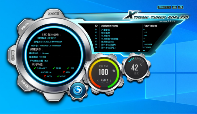The height and width of the screenshot is (114, 197).
Task: Show the previous SSD with left chevron
Action: click(98, 81)
